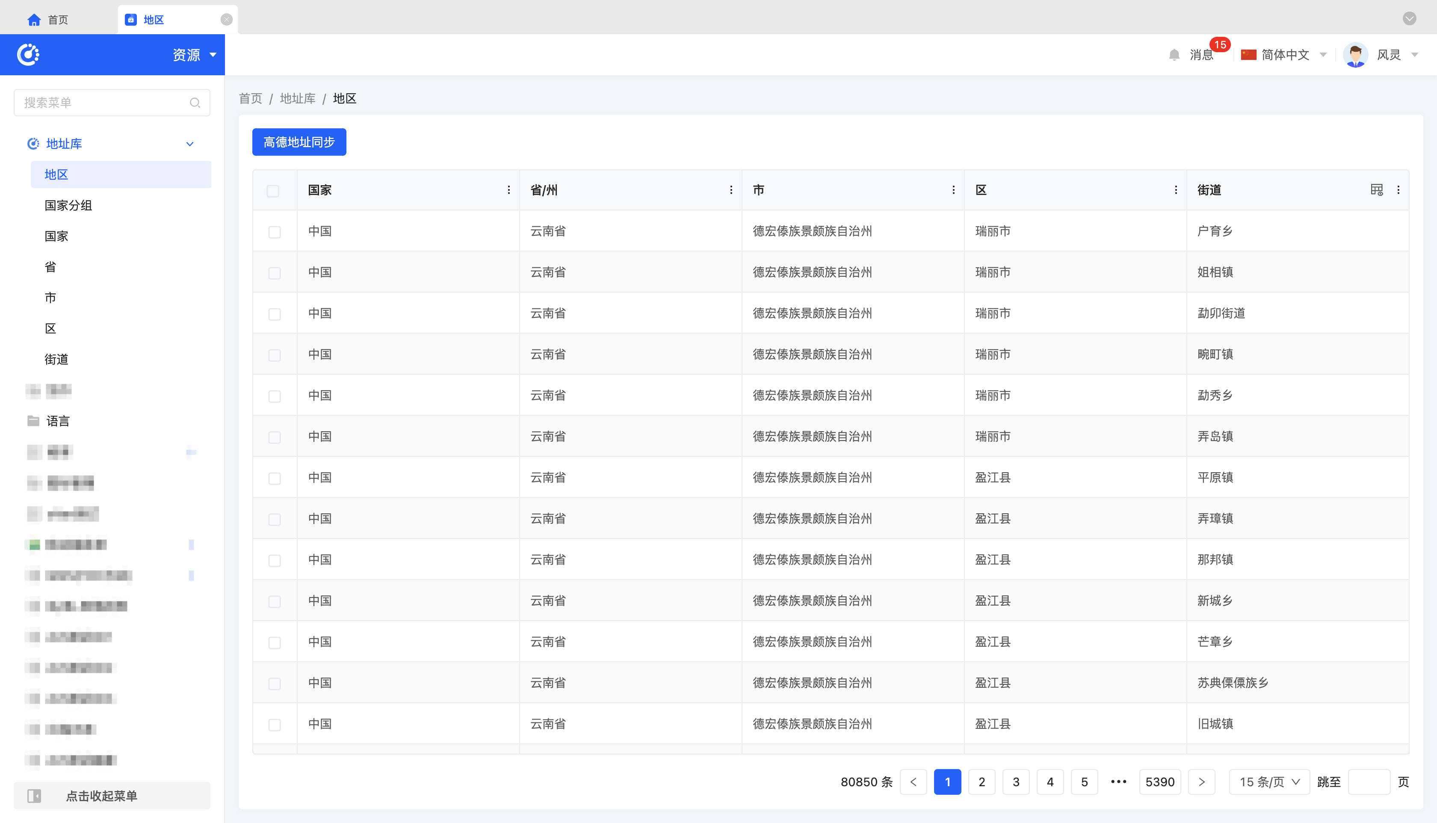The image size is (1437, 823).
Task: Select the 街道 sidebar menu item
Action: coord(56,359)
